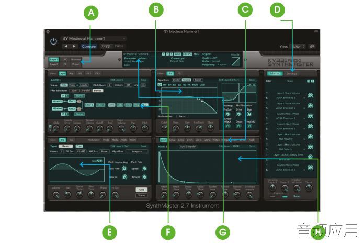Click small previous-preset arrow in display panel

point(163,54)
